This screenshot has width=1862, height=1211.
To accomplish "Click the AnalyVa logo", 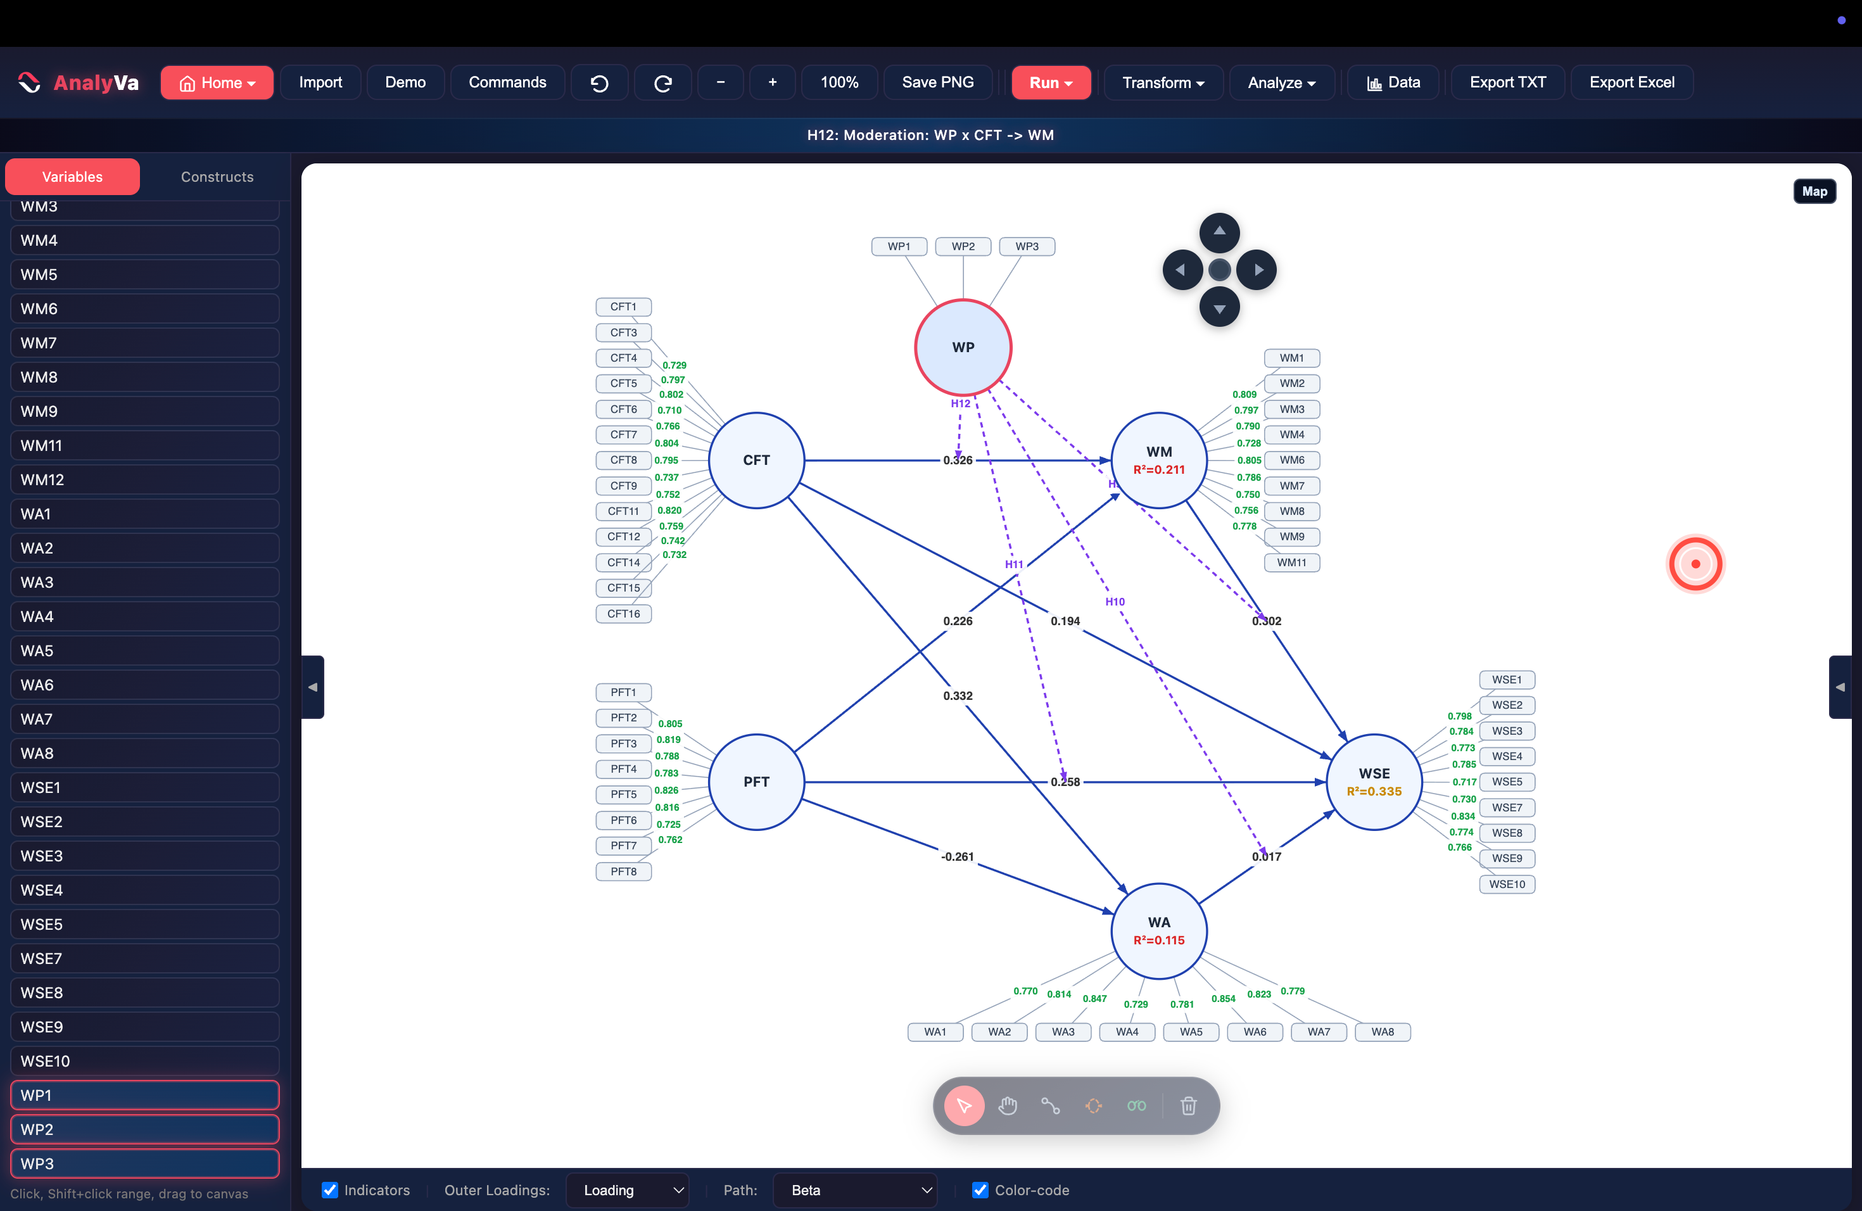I will 79,83.
